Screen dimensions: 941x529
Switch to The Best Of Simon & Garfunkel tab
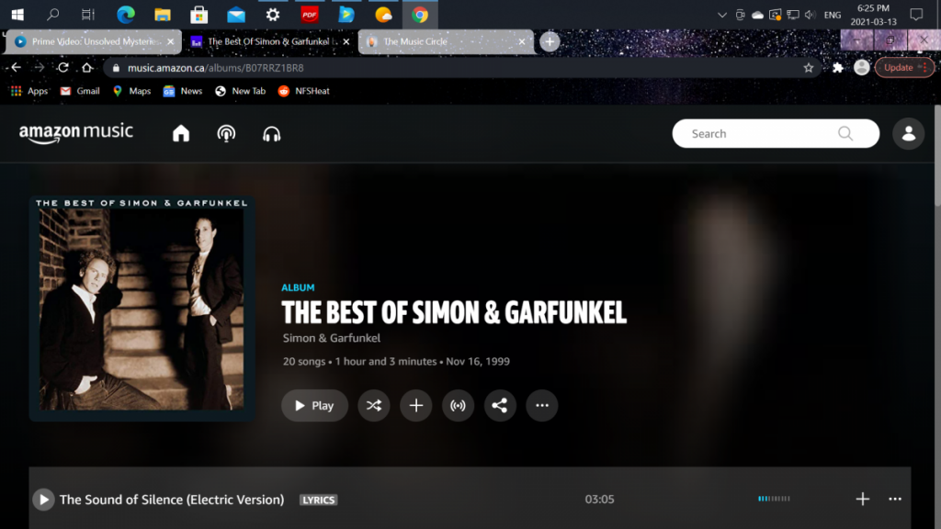[x=270, y=41]
